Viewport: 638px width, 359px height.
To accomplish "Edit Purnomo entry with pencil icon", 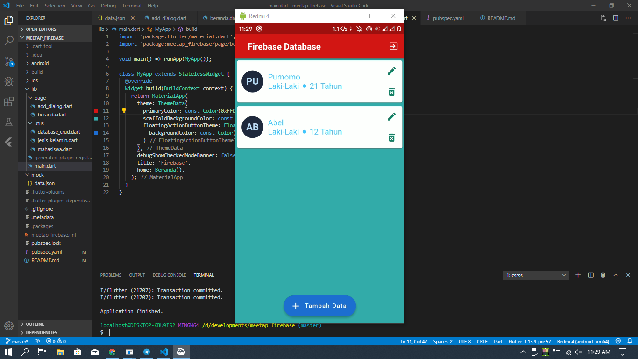I will tap(391, 71).
